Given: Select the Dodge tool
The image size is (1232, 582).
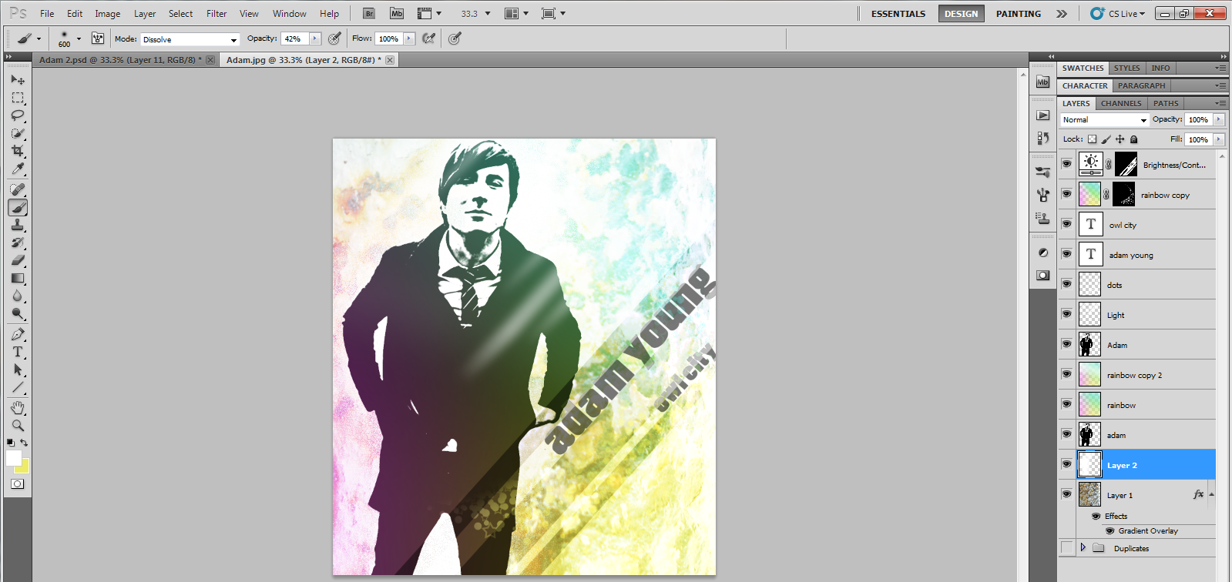Looking at the screenshot, I should 18,313.
